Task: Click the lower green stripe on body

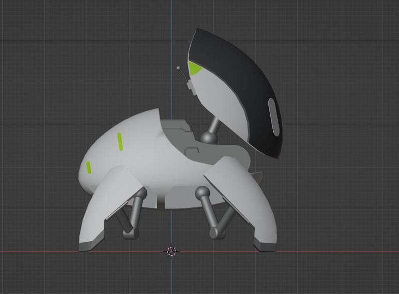Action: (x=89, y=168)
